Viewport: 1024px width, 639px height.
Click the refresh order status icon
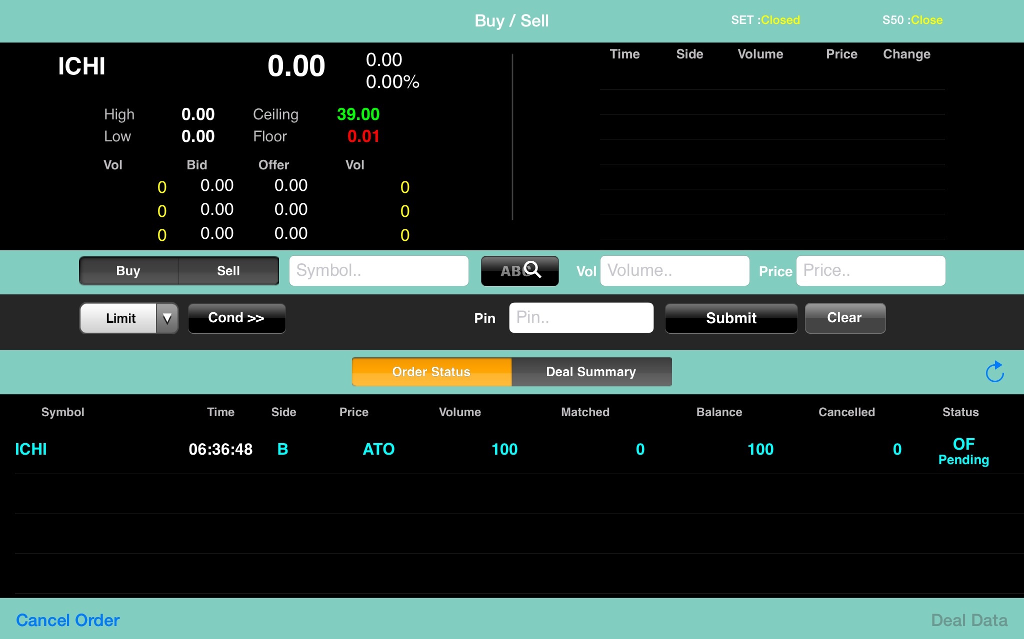(994, 372)
